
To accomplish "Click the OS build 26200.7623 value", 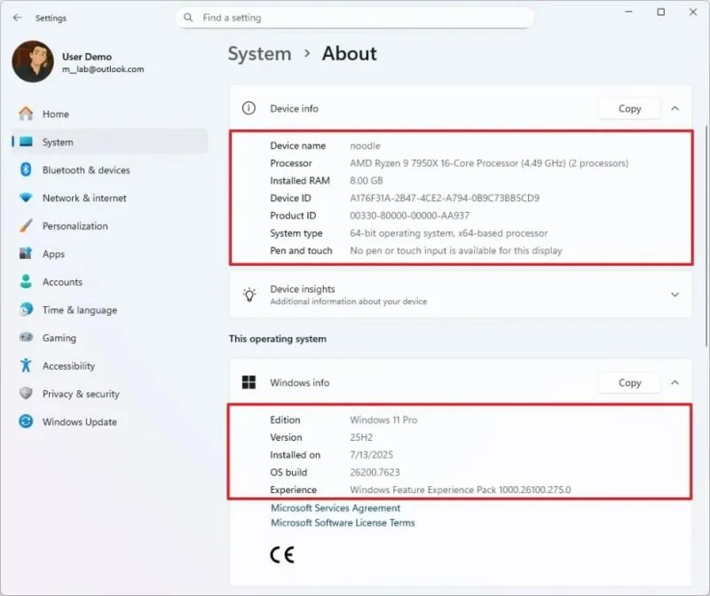I will (375, 473).
